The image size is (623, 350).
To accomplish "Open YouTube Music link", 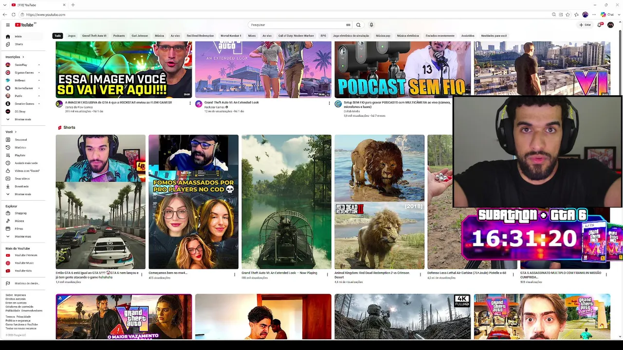I will click(24, 263).
